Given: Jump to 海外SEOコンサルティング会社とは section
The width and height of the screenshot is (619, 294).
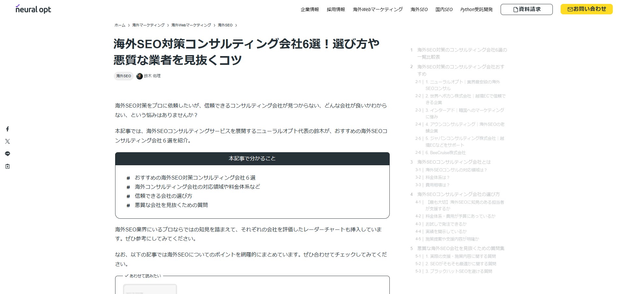Looking at the screenshot, I should click(x=454, y=162).
